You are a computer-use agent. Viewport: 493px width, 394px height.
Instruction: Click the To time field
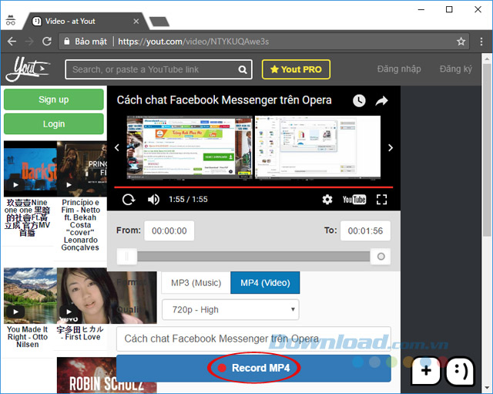pyautogui.click(x=365, y=231)
